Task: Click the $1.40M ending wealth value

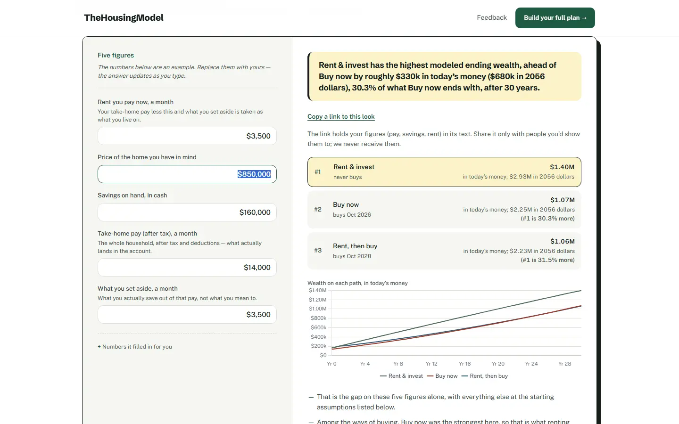Action: click(562, 167)
